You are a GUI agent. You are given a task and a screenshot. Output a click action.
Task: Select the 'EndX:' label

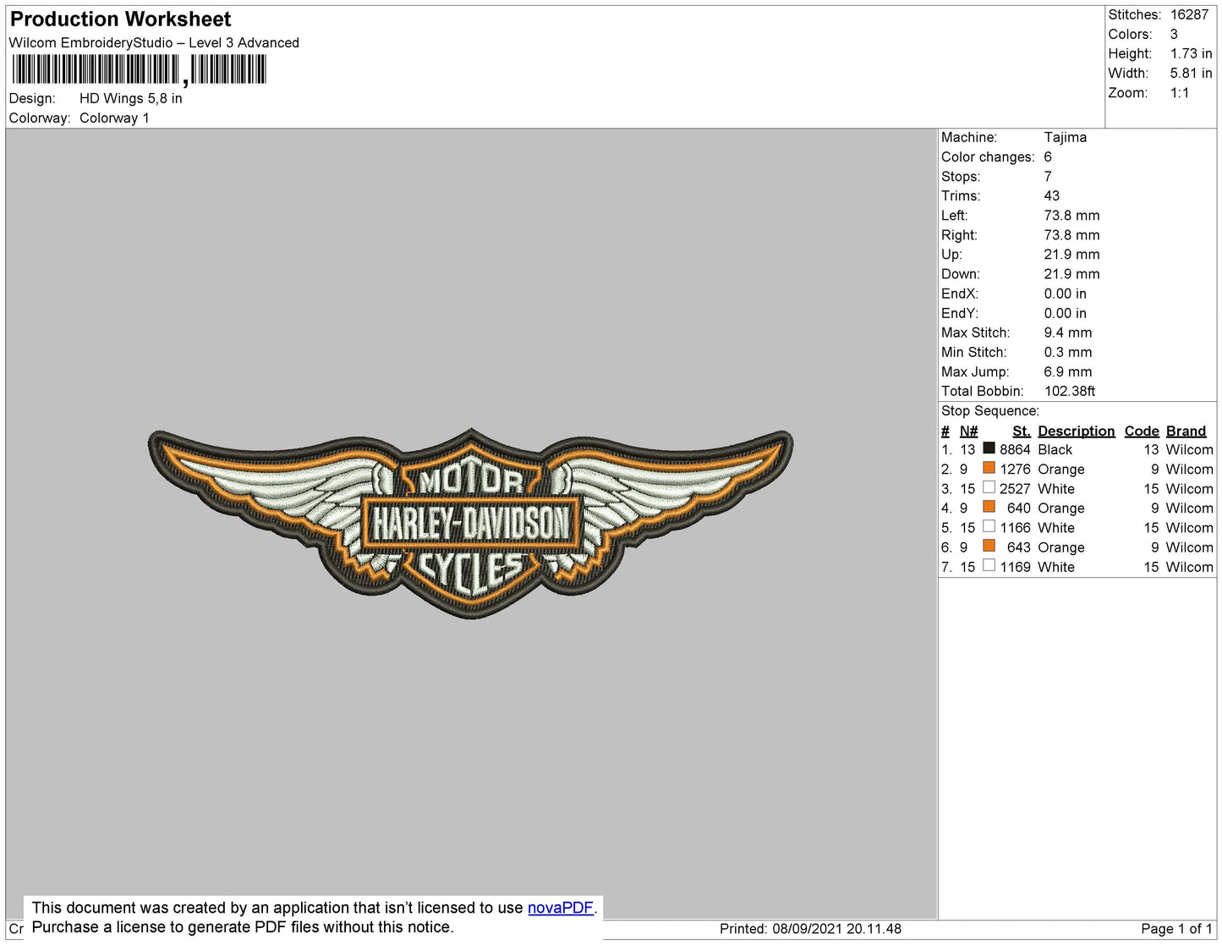pos(960,294)
